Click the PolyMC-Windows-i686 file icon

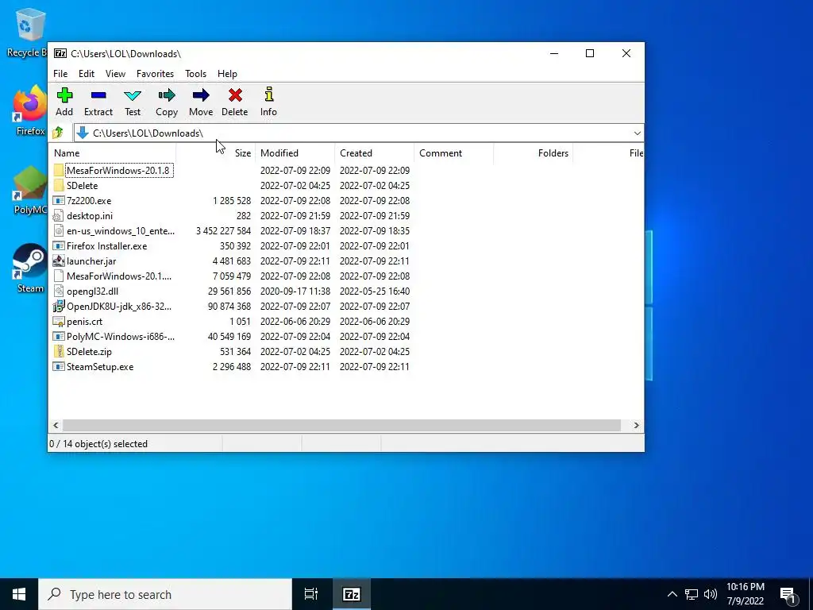[x=59, y=336]
